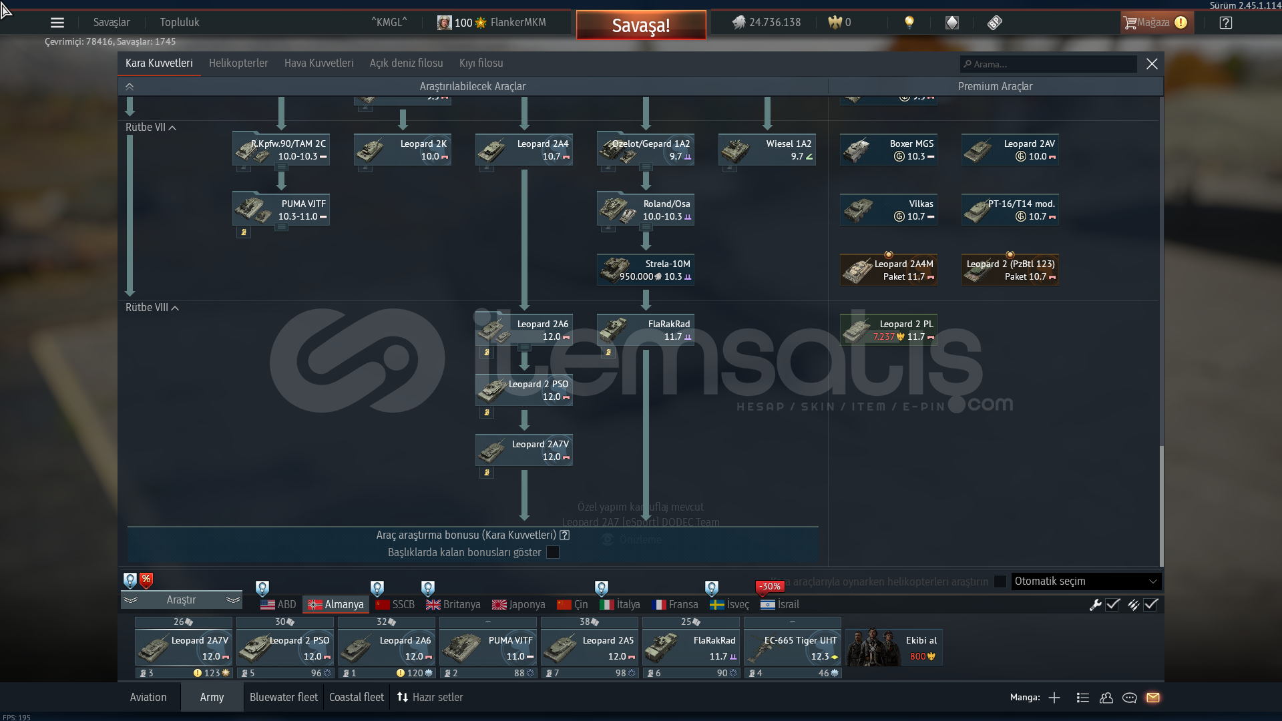Select the Leopard 2A6 vehicle in tree

coord(524,330)
